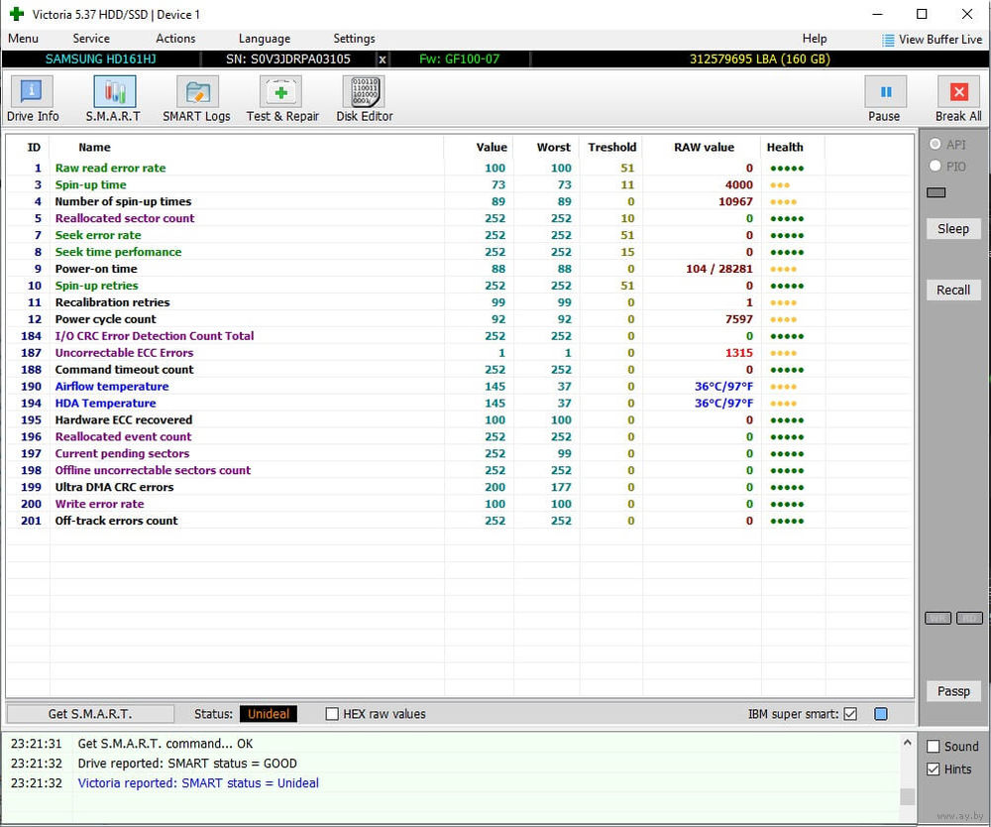Screen dimensions: 991x827
Task: Select Power cycle count row
Action: pos(460,319)
